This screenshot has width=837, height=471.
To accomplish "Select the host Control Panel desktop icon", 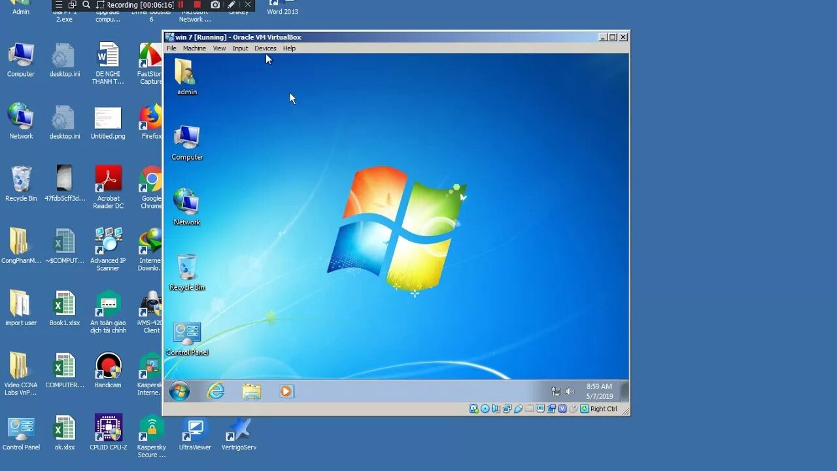I will point(21,432).
